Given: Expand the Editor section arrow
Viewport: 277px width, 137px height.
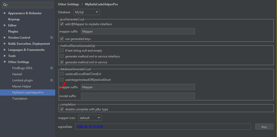Looking at the screenshot, I should (5, 25).
